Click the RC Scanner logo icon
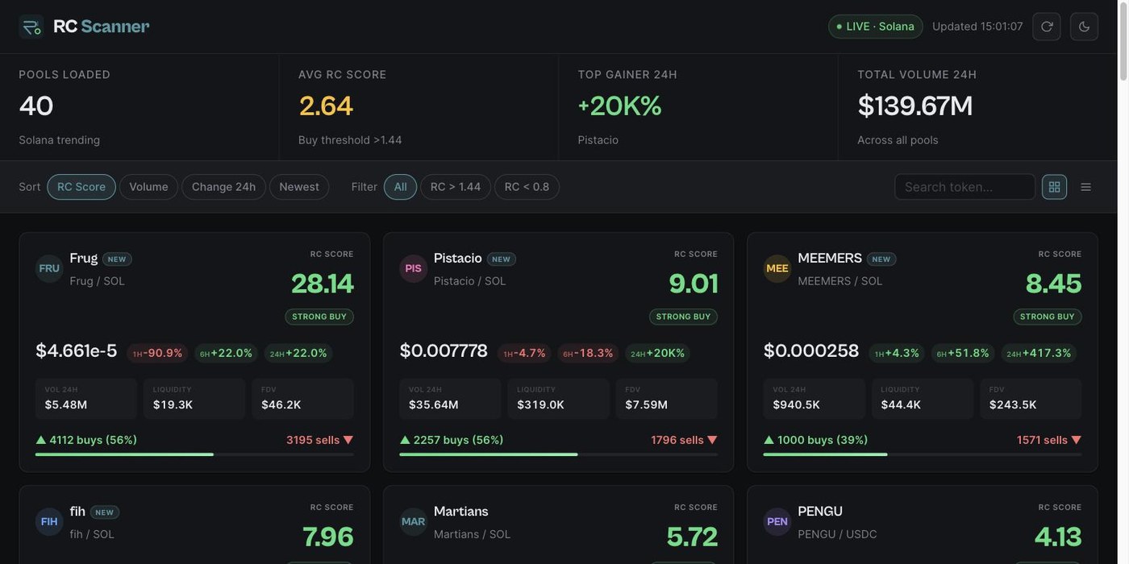This screenshot has width=1129, height=564. (31, 27)
